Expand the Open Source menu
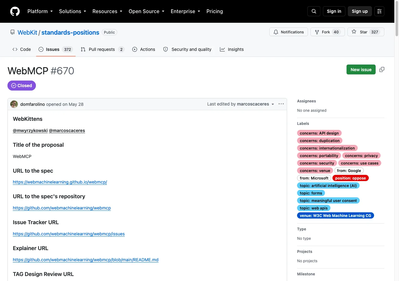This screenshot has width=399, height=281. (147, 11)
